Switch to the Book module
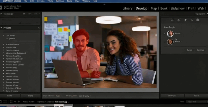 [164, 8]
